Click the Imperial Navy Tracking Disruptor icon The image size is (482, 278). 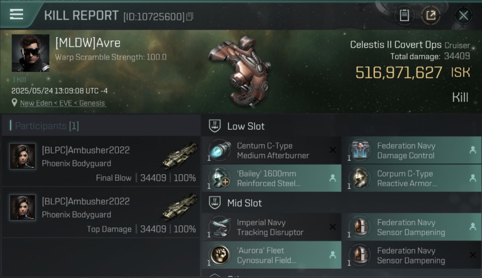[219, 227]
